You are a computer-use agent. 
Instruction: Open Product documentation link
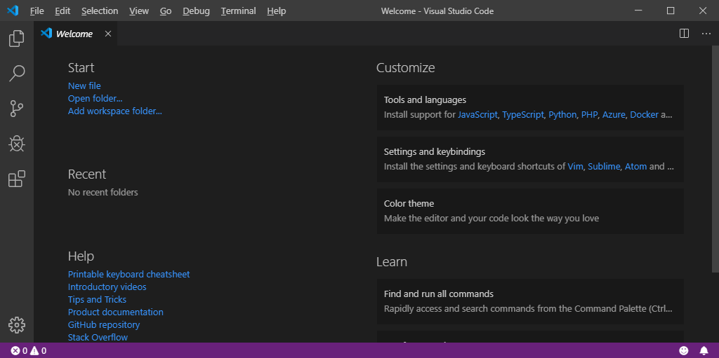pyautogui.click(x=116, y=312)
